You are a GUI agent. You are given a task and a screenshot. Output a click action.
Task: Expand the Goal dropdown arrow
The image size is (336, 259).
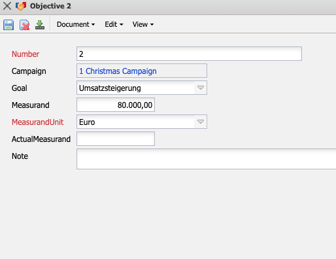coord(201,88)
